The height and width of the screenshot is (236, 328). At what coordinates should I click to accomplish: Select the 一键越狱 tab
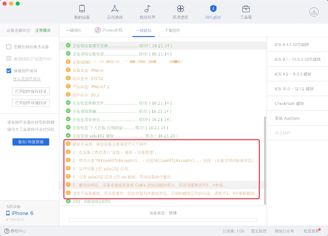144,30
